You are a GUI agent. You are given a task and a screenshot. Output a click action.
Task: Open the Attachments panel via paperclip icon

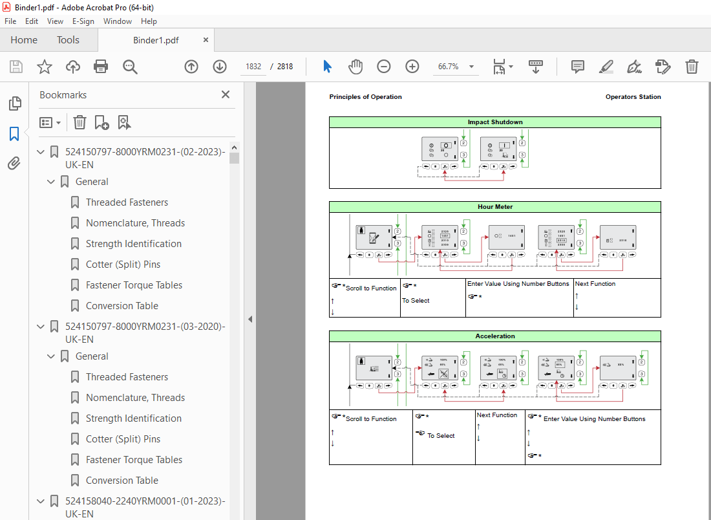tap(14, 163)
